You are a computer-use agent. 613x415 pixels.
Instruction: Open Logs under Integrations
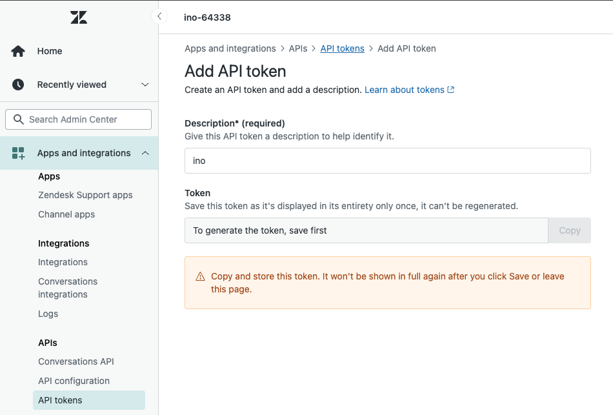tap(48, 314)
